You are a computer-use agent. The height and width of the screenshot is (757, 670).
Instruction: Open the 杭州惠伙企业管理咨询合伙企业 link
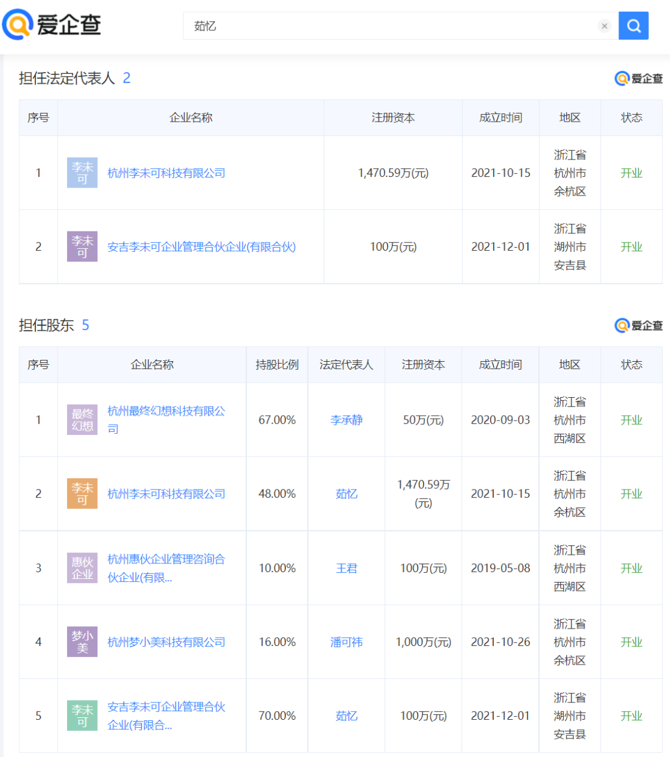[166, 568]
